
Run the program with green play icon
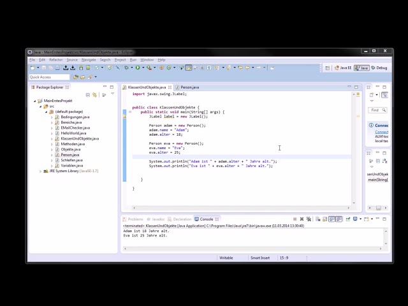pyautogui.click(x=138, y=68)
